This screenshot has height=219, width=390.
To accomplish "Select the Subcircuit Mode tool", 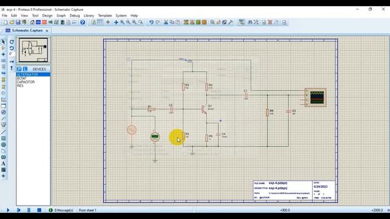I will pos(3,80).
